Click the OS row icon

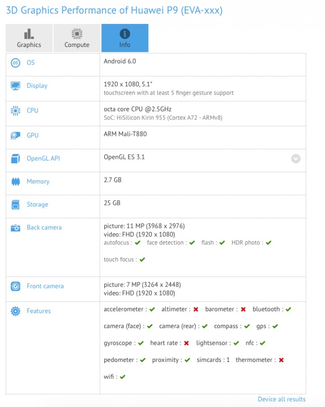16,63
